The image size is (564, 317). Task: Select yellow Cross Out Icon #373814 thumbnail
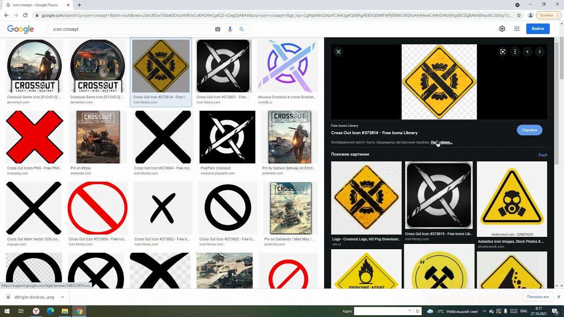point(161,66)
